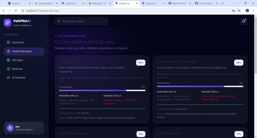Switch to the Device Activation tab
257x138 pixels.
207,3
